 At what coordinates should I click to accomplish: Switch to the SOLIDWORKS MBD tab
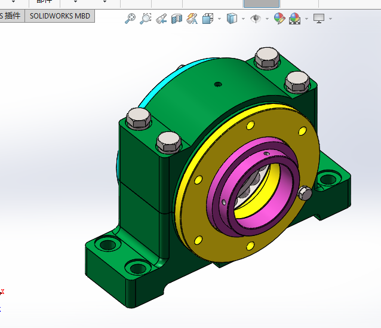pyautogui.click(x=60, y=16)
